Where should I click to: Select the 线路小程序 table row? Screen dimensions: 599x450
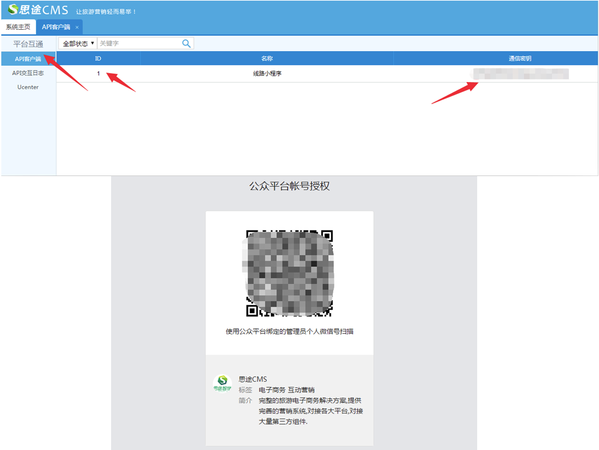[x=266, y=74]
